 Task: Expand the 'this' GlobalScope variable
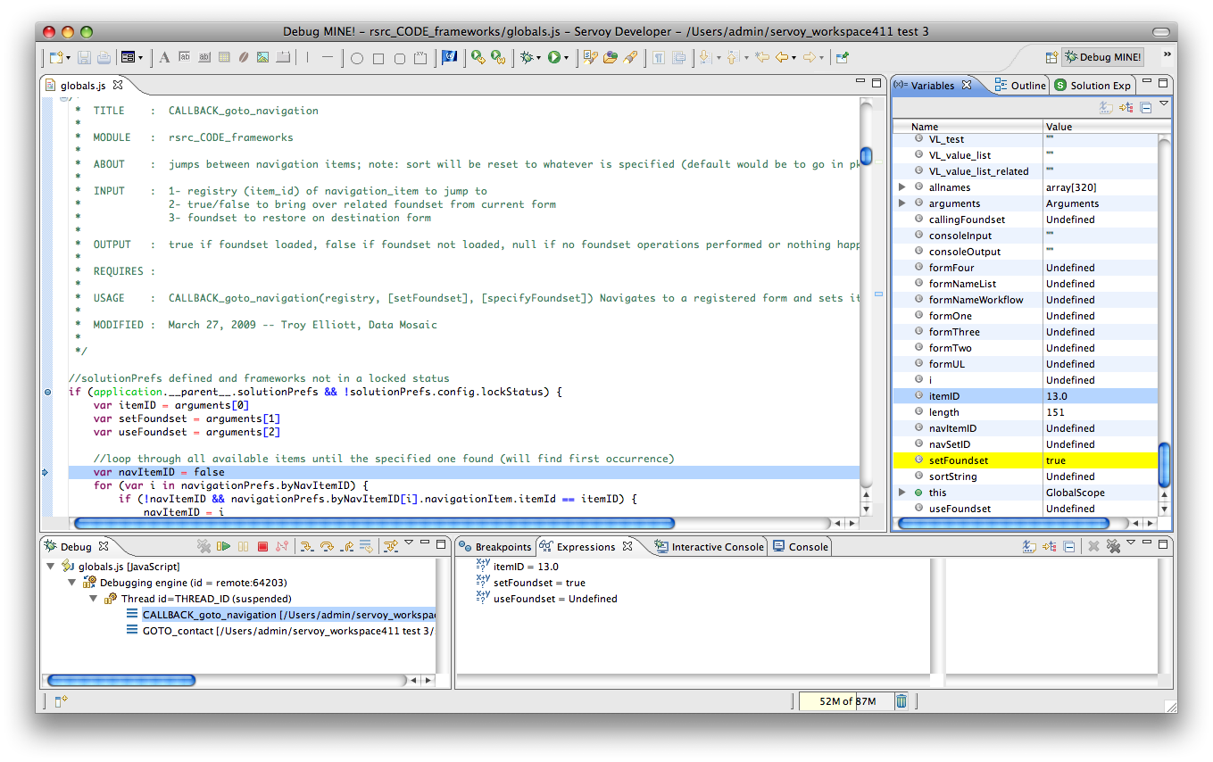902,493
